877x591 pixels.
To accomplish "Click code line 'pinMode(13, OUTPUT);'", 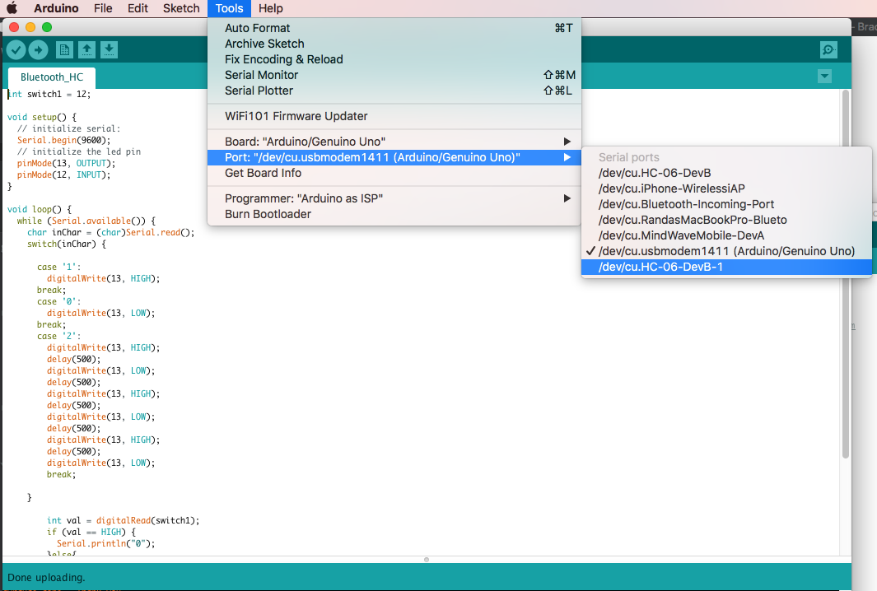I will 66,163.
